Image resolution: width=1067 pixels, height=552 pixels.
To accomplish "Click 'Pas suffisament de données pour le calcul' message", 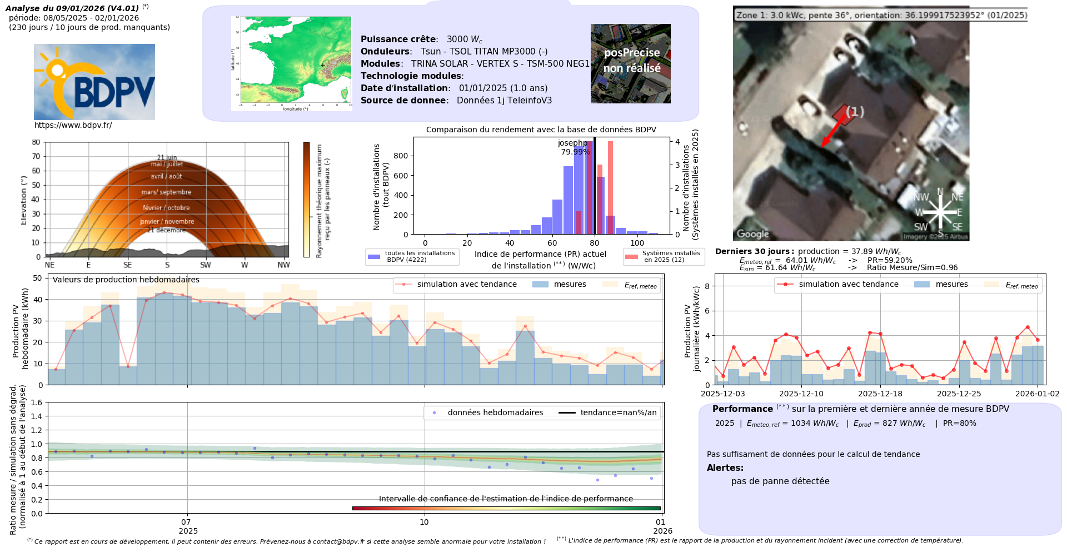I will [813, 454].
